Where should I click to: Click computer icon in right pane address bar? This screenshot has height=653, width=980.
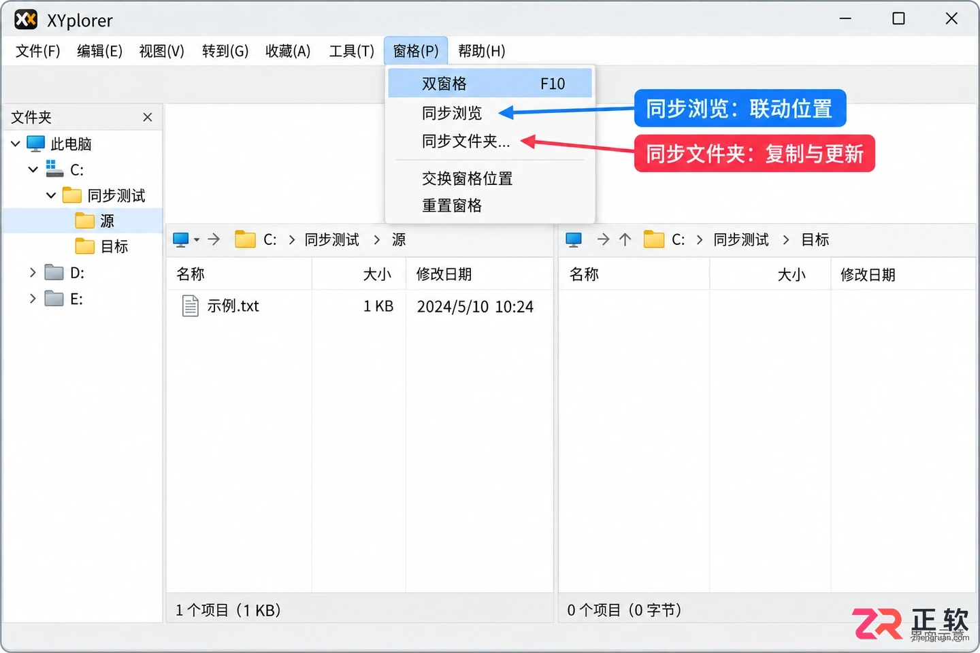[574, 239]
